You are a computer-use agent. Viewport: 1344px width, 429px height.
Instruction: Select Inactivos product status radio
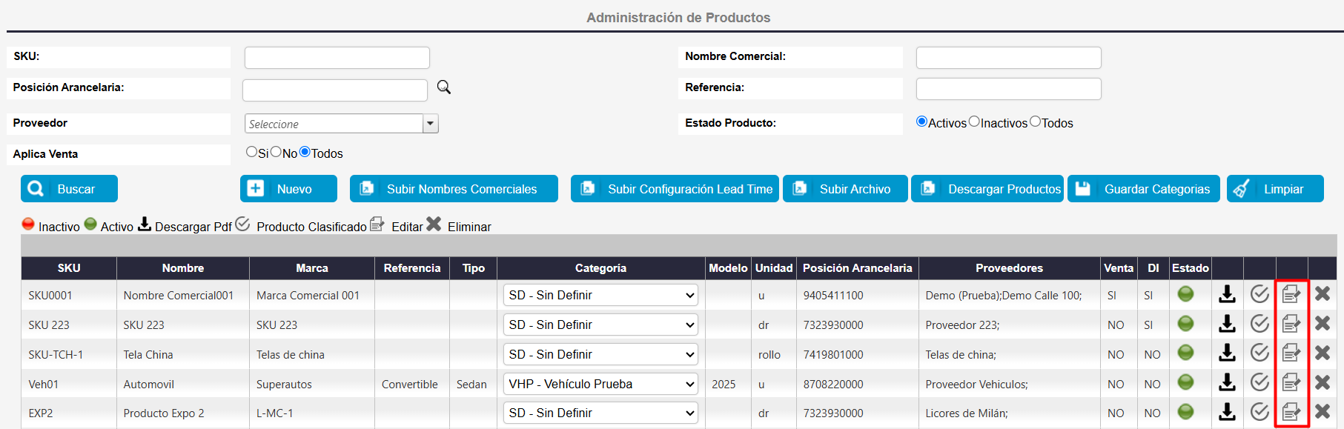pyautogui.click(x=974, y=122)
